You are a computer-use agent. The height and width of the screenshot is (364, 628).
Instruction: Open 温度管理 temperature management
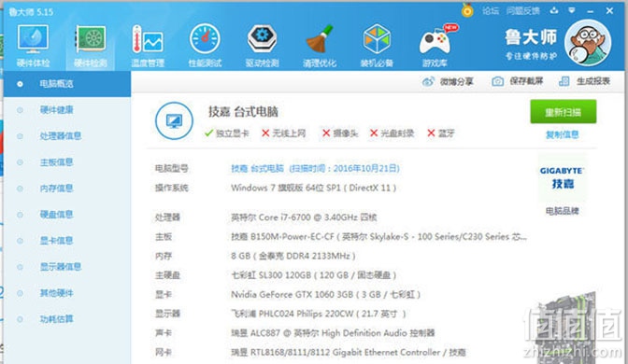[148, 46]
